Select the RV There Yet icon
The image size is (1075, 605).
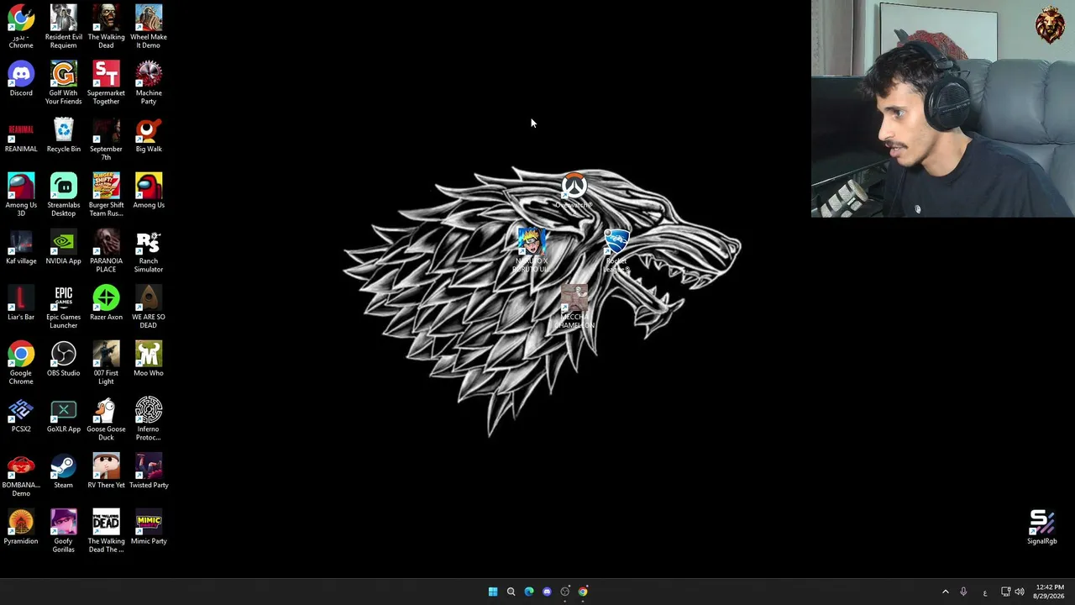tap(106, 471)
